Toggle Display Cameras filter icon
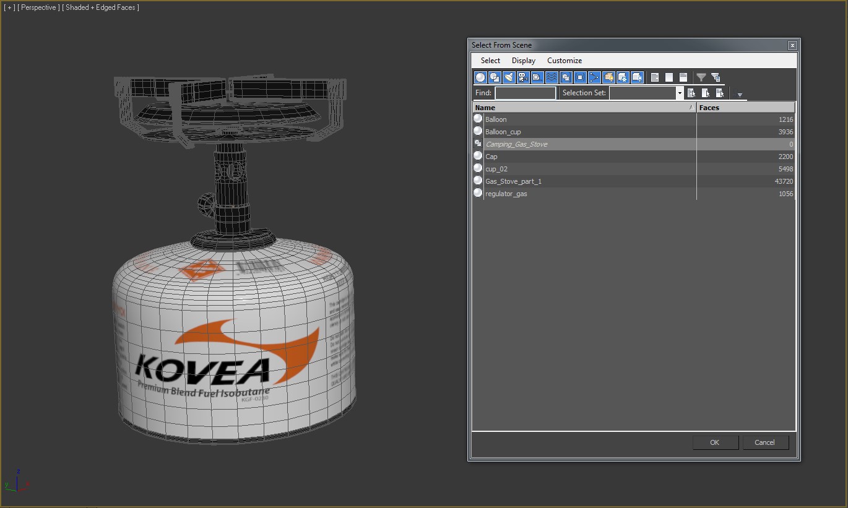 pyautogui.click(x=523, y=77)
